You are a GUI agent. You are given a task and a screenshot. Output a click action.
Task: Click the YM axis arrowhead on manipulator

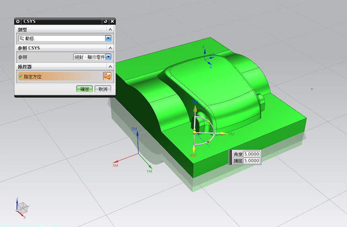(x=224, y=134)
